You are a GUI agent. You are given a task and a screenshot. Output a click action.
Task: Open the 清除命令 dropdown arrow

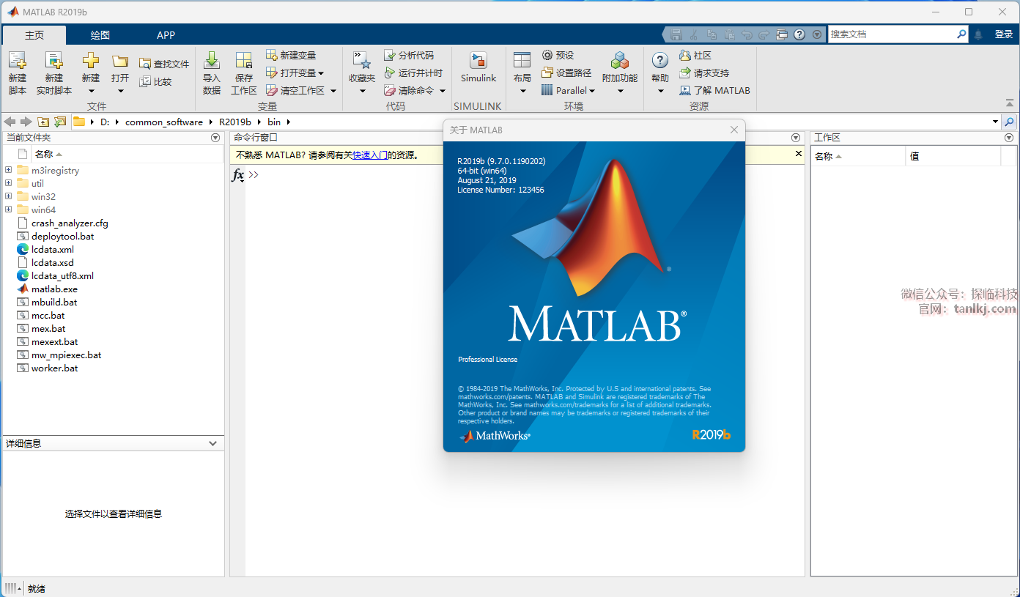[443, 91]
